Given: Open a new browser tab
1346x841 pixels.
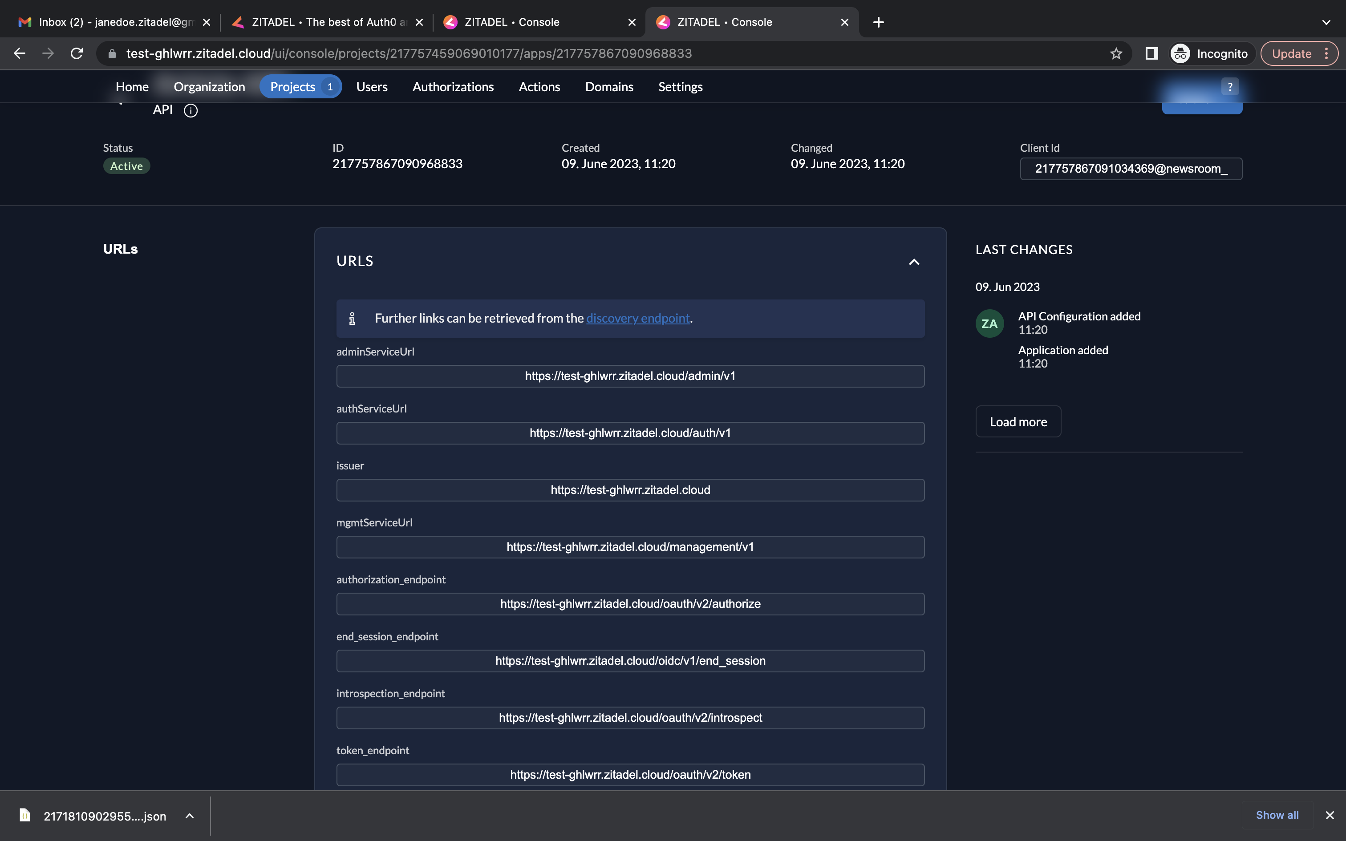Looking at the screenshot, I should pos(878,22).
